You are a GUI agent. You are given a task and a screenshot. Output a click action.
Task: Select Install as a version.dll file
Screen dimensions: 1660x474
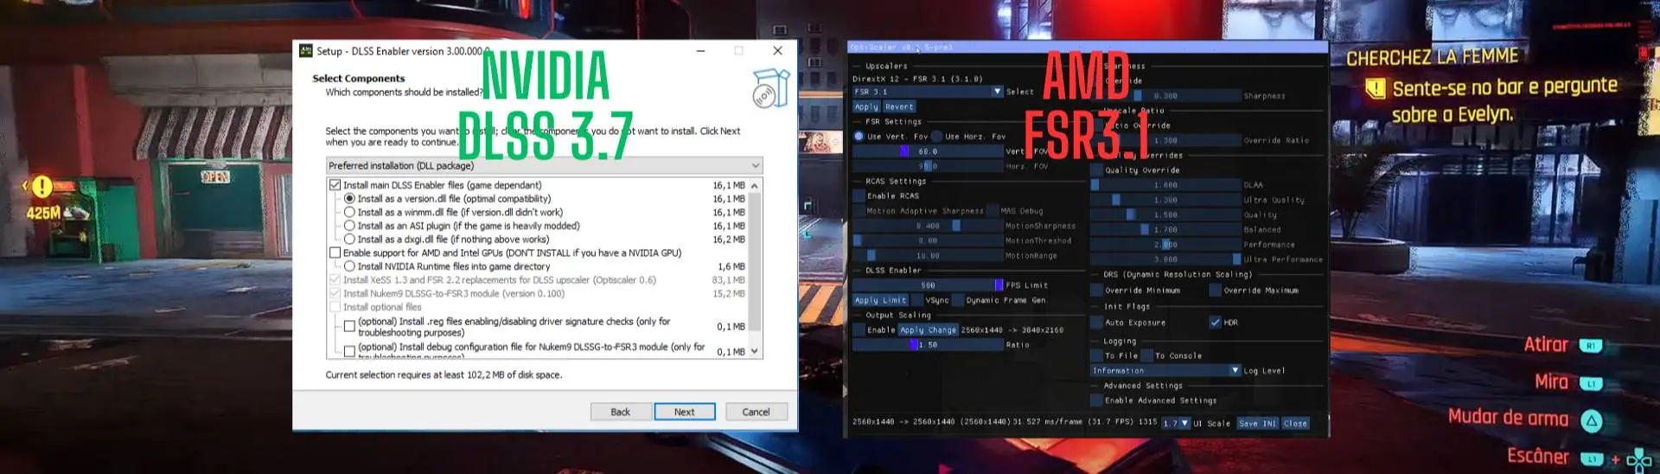[349, 199]
